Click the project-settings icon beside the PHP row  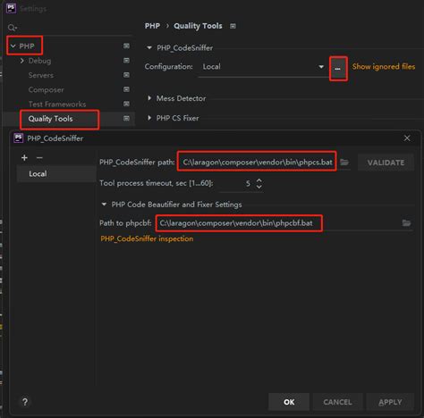click(x=126, y=46)
